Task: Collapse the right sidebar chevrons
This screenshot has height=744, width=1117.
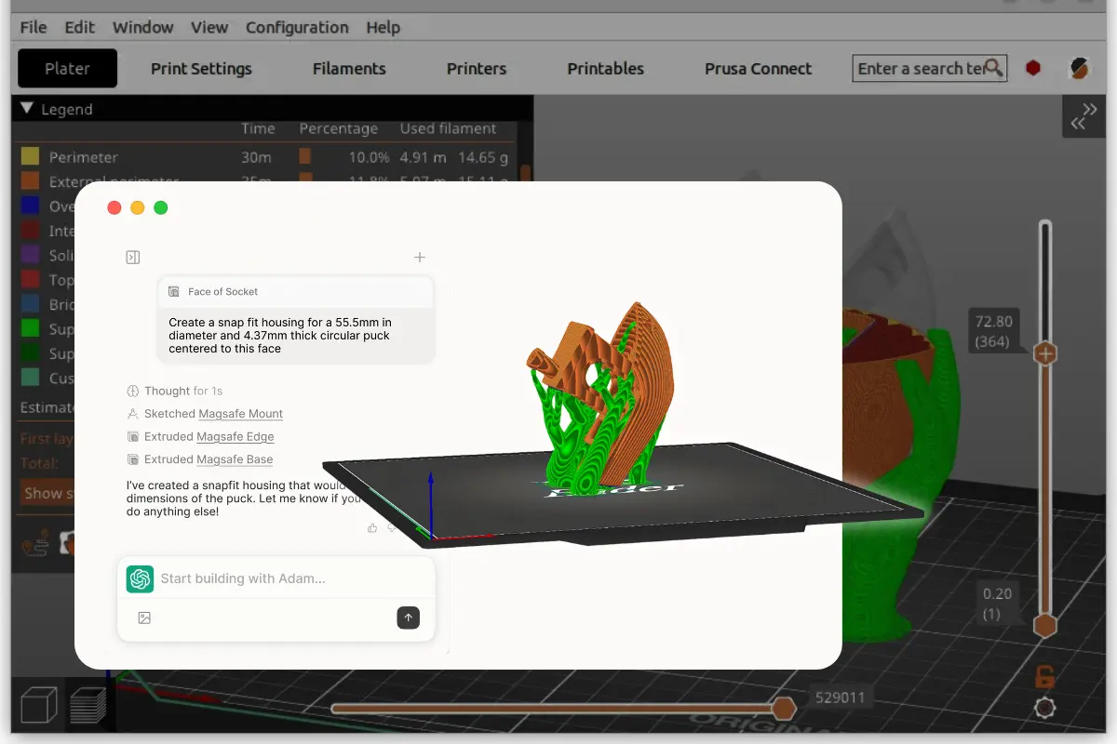Action: click(1083, 116)
